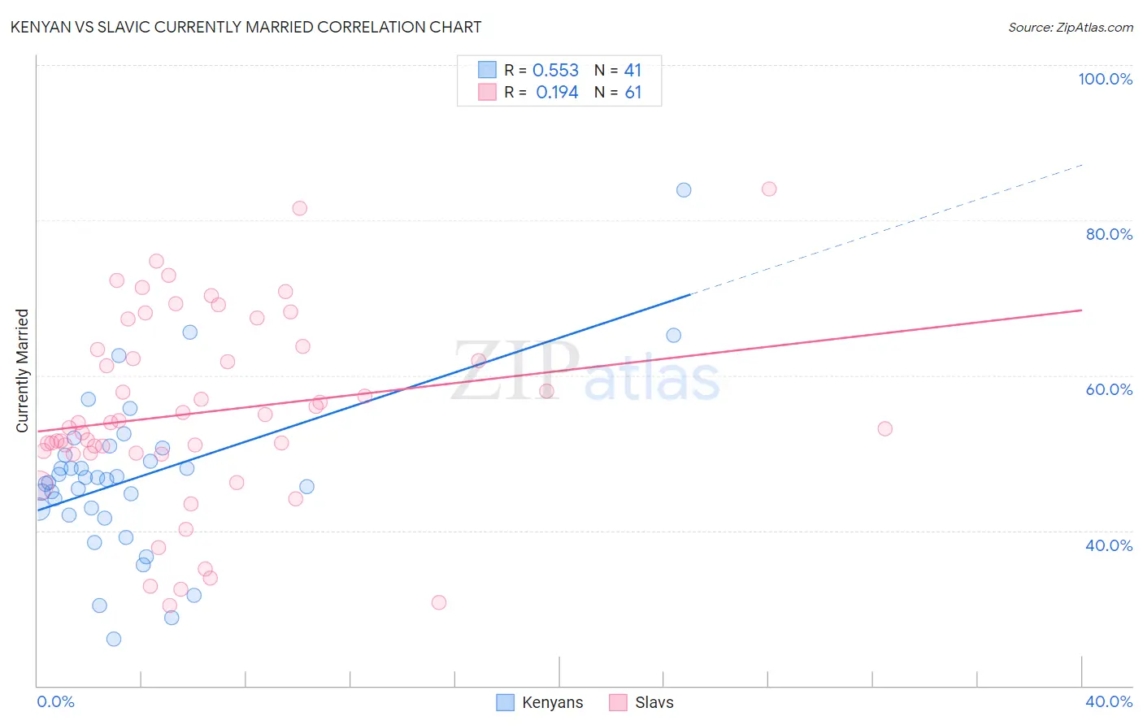Image resolution: width=1143 pixels, height=725 pixels.
Task: Open the Source: ZipAtlas.com link
Action: coord(1071,27)
